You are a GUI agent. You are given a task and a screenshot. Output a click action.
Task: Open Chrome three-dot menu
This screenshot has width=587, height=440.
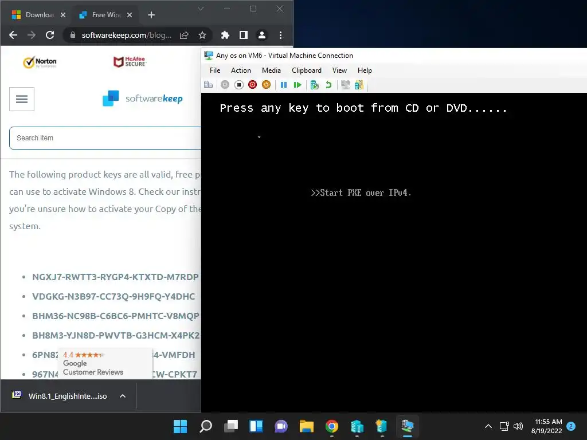coord(280,35)
